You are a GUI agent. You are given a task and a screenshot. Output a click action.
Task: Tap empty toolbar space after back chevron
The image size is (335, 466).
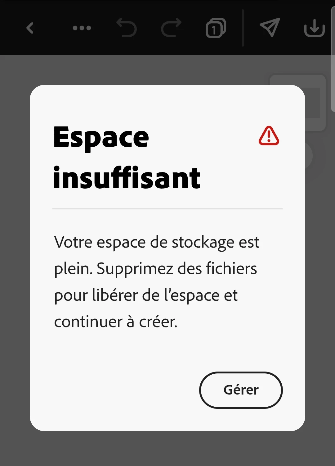click(x=53, y=28)
